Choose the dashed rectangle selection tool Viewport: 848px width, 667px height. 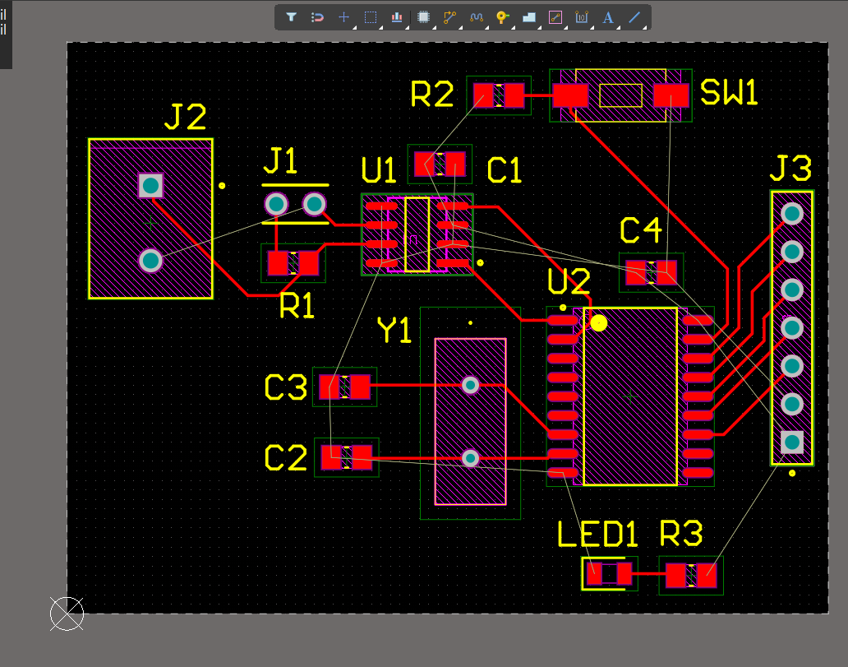(371, 17)
